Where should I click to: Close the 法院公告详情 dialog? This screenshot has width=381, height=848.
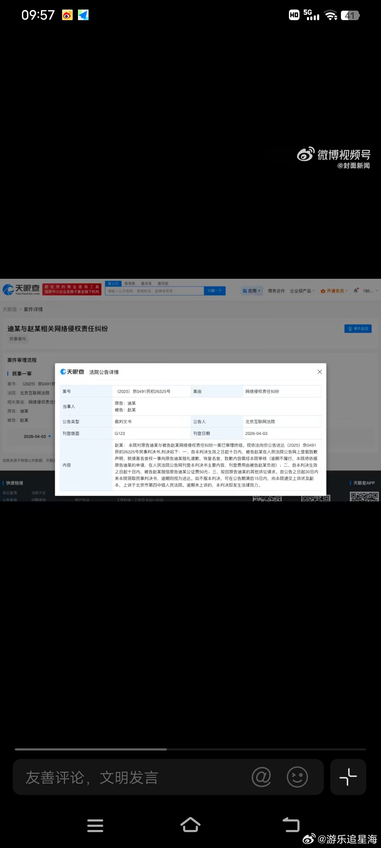click(x=320, y=372)
